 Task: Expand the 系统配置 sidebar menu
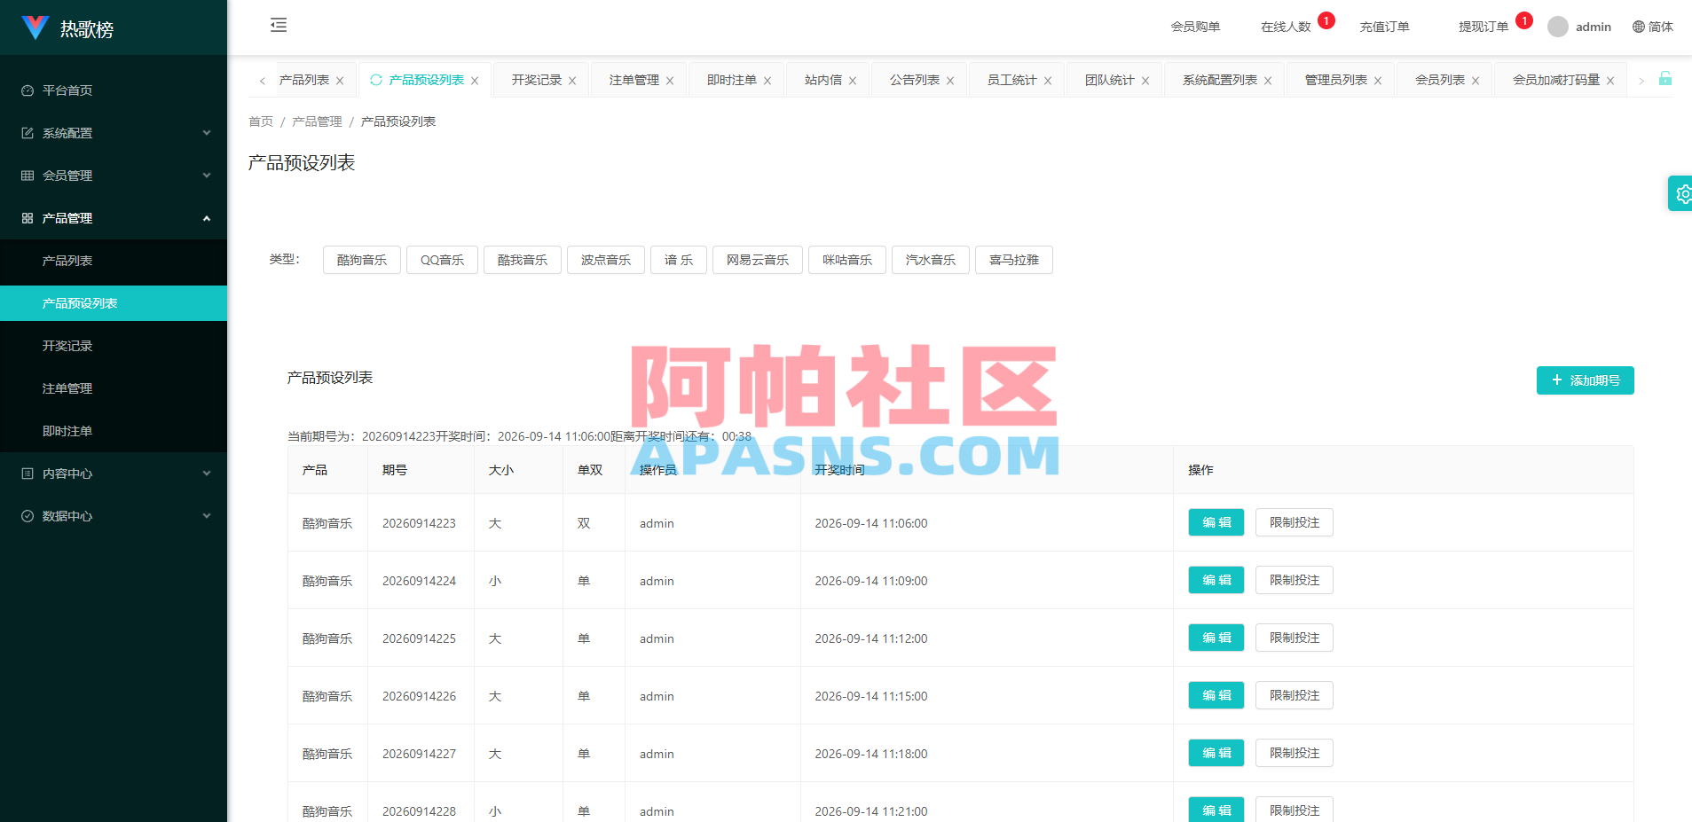(x=114, y=133)
